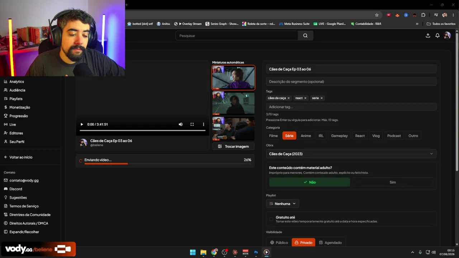Set visibility to Público
The height and width of the screenshot is (258, 459).
(279, 243)
